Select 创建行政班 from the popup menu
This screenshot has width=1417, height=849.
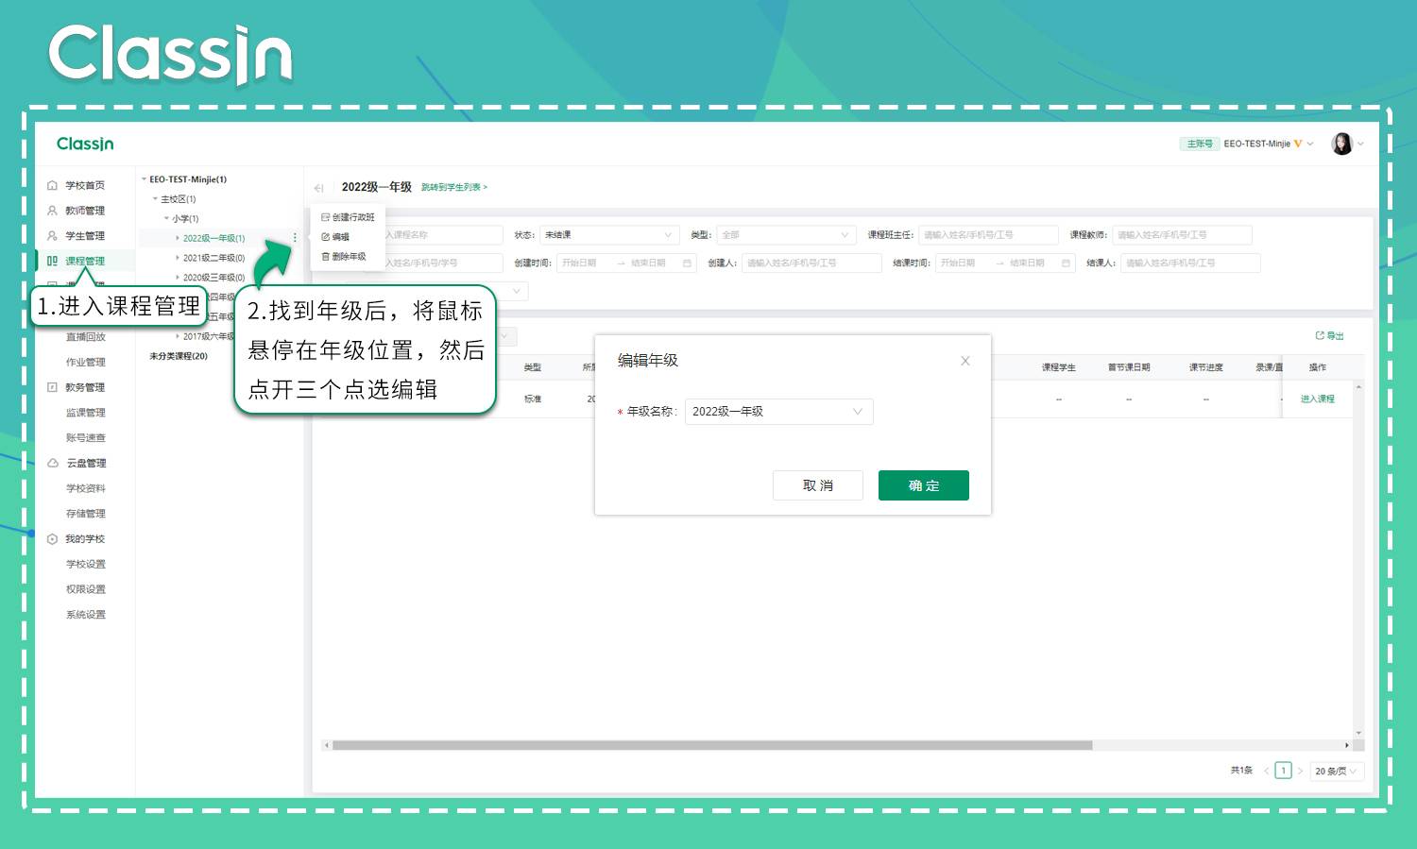pos(348,217)
